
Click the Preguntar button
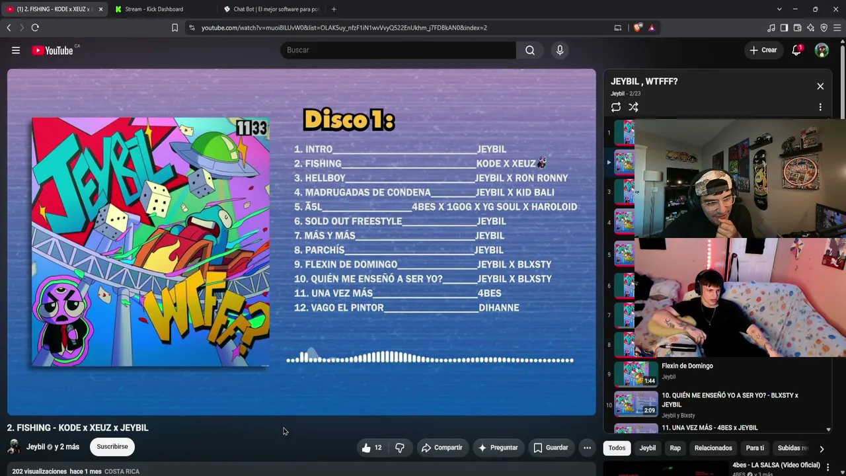coord(498,448)
